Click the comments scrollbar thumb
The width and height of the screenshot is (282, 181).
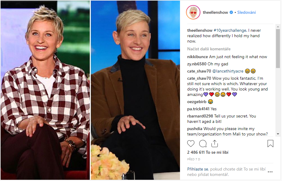[x=278, y=49]
